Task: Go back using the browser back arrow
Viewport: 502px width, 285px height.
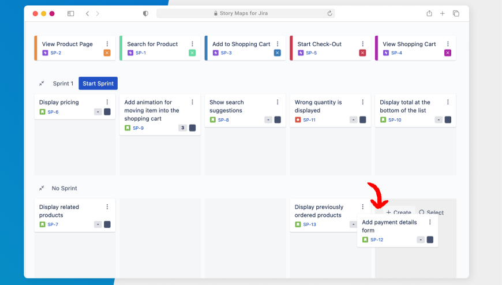Action: coord(87,13)
